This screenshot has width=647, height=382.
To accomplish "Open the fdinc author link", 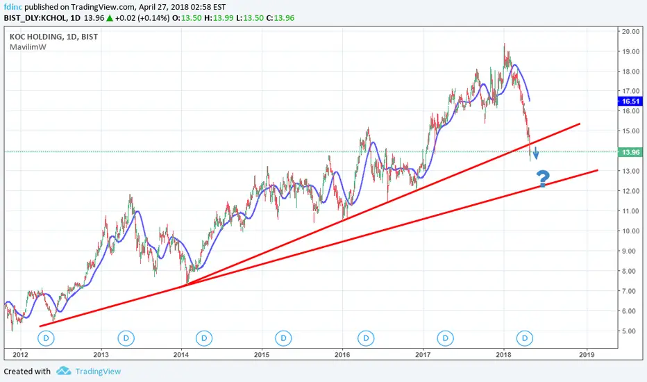I will tap(13, 7).
